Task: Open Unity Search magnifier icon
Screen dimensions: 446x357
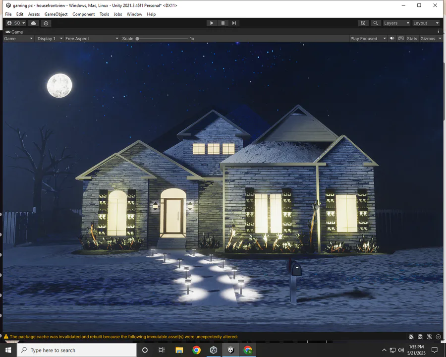Action: pyautogui.click(x=376, y=23)
